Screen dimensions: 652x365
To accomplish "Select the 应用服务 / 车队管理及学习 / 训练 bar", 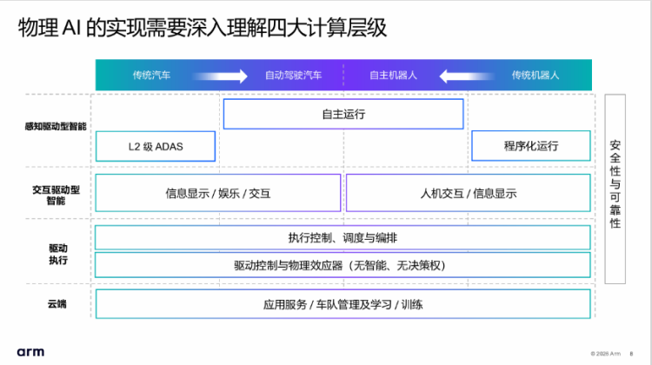I will coord(343,304).
